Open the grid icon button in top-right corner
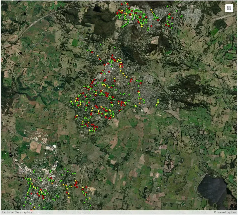238x215 pixels. (229, 8)
